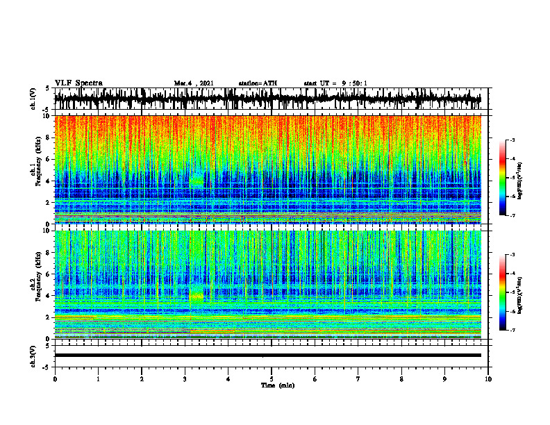Click the "5" tick on the time axis

coord(272,379)
